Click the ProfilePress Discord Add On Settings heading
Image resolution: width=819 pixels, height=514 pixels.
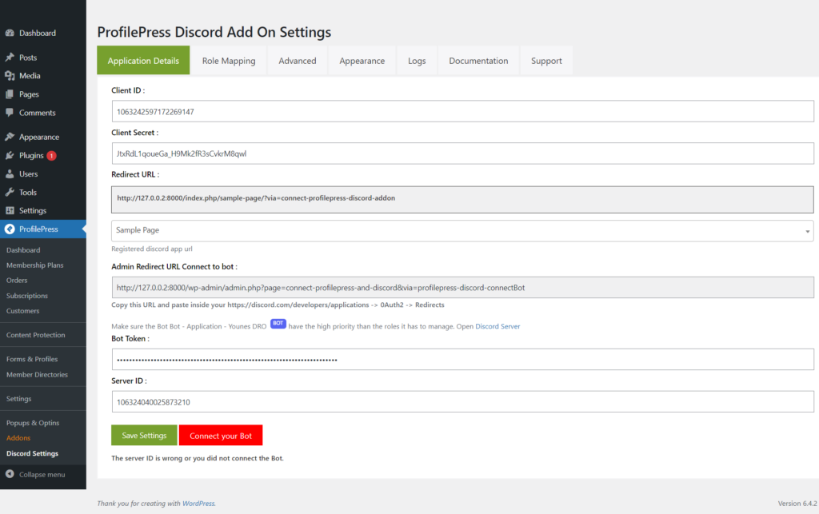[214, 32]
